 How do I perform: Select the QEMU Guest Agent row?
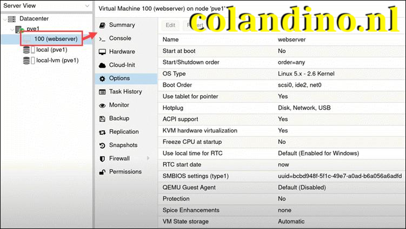[x=282, y=188]
